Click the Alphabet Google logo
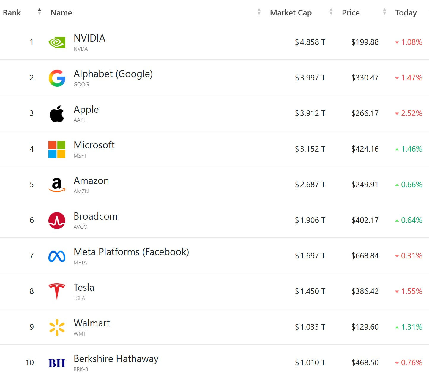The width and height of the screenshot is (429, 381). click(x=57, y=78)
